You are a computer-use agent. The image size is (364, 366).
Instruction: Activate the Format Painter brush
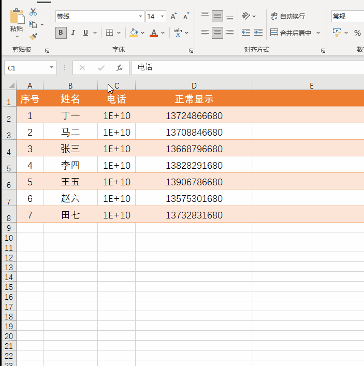pos(33,36)
